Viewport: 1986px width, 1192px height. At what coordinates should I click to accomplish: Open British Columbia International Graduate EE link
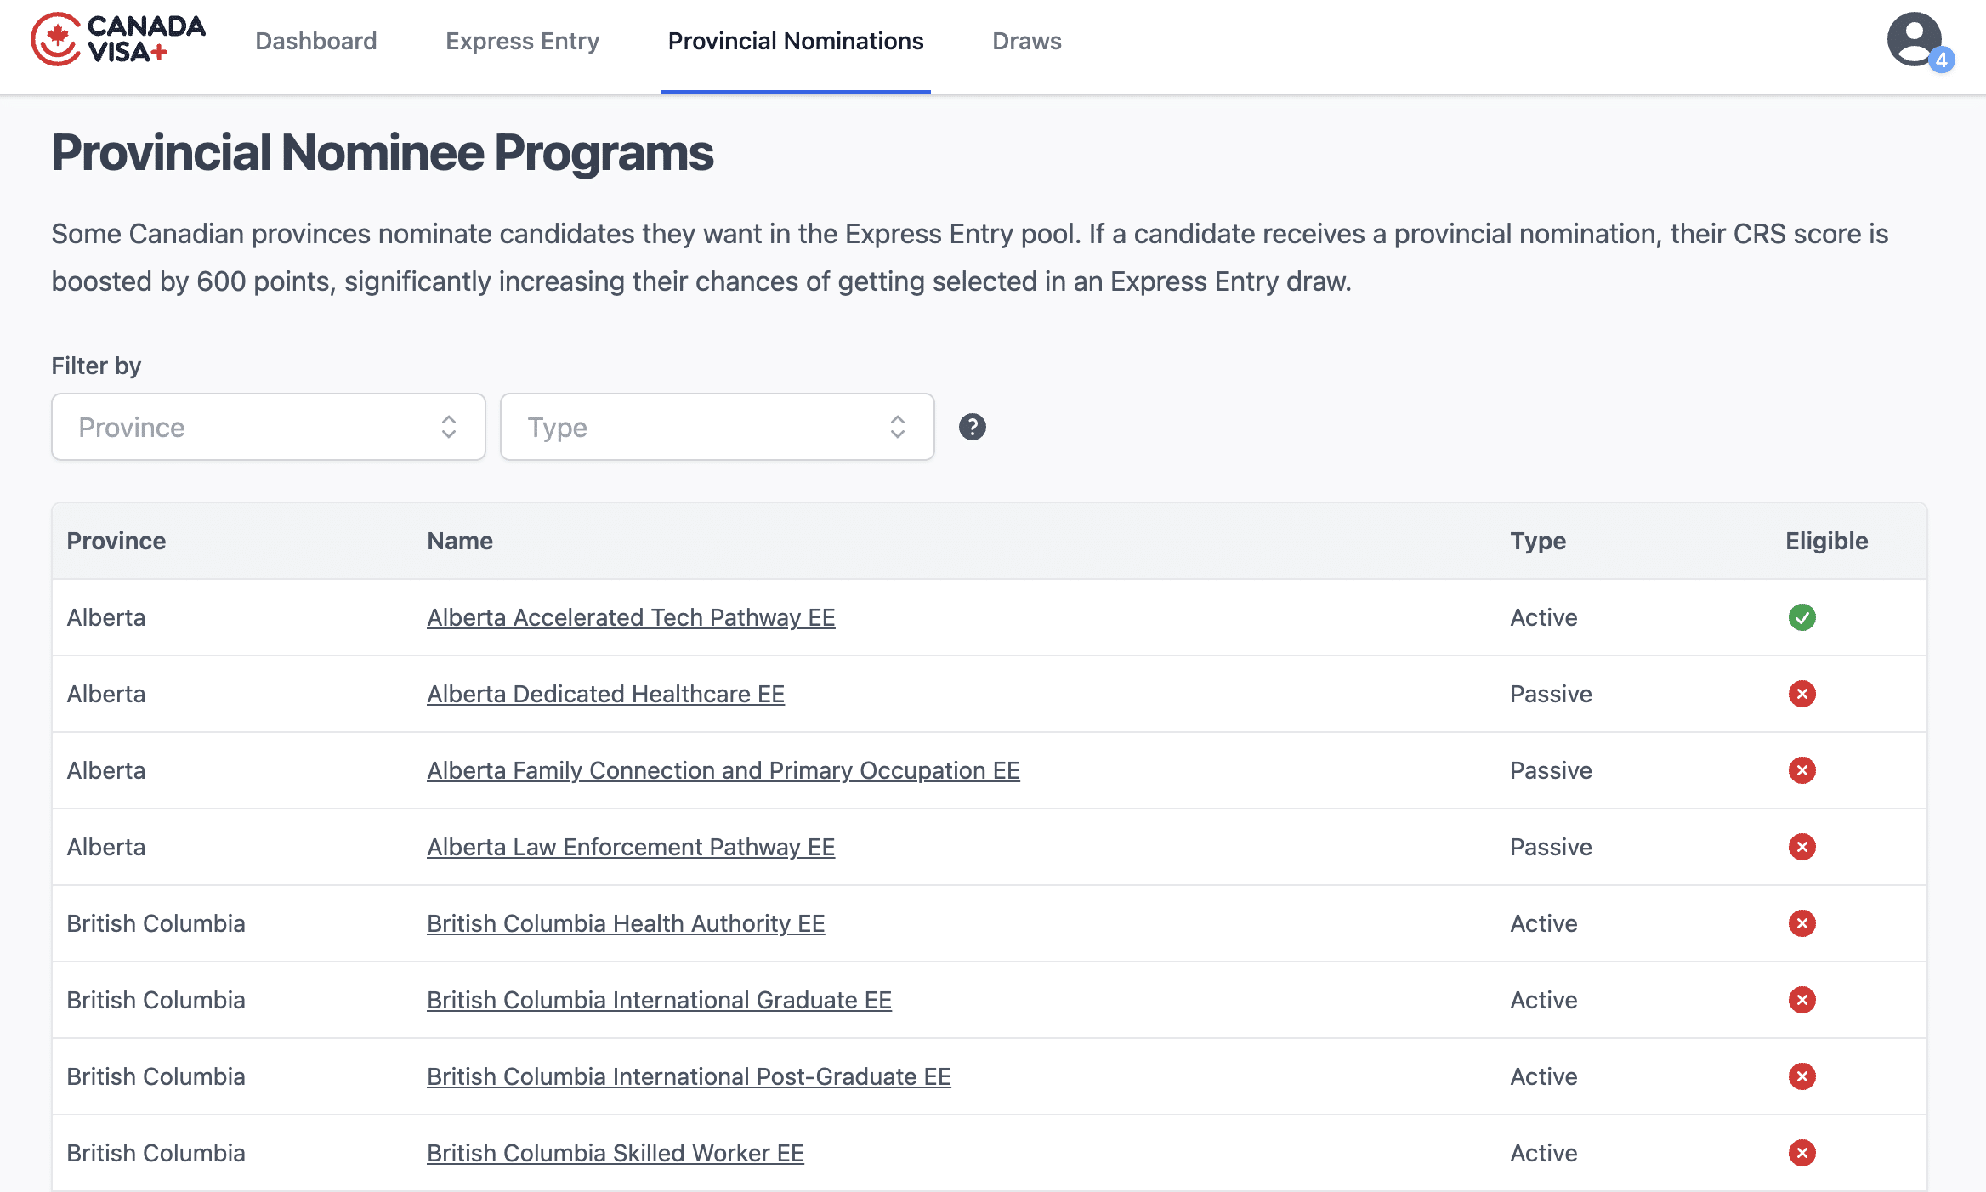[660, 1000]
